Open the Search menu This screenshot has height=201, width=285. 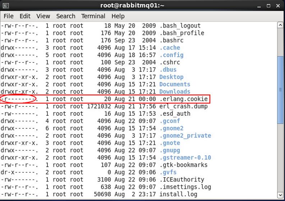click(66, 16)
